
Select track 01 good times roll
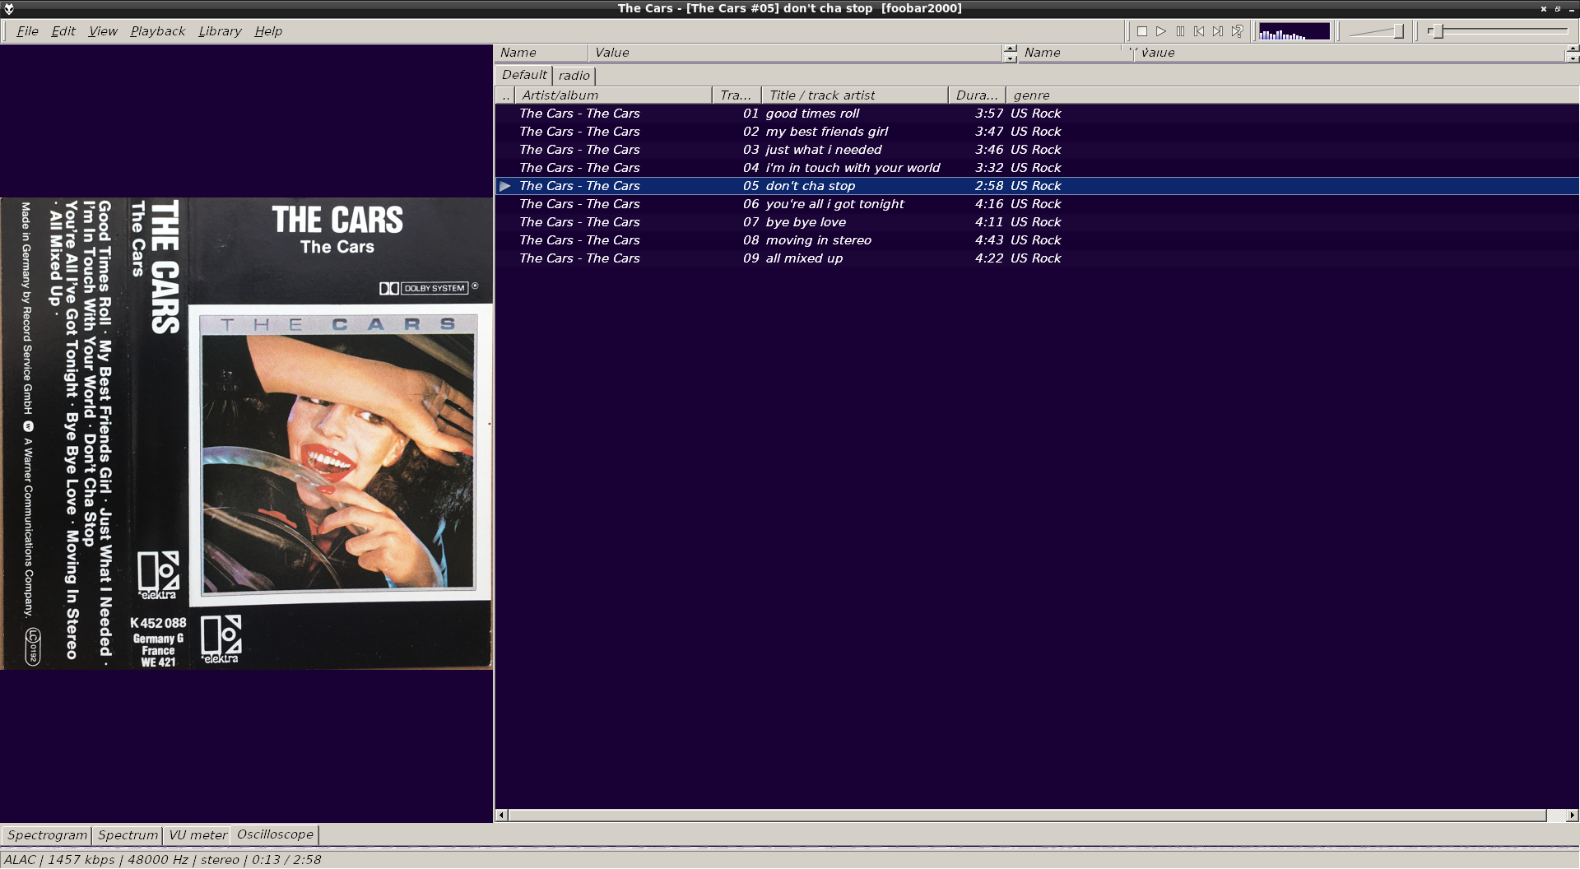pyautogui.click(x=1037, y=114)
